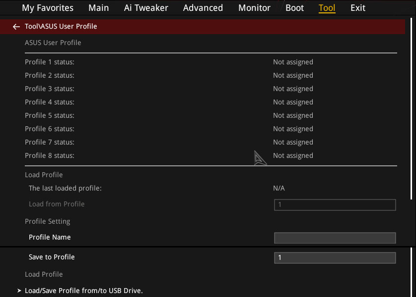The width and height of the screenshot is (416, 297).
Task: Open the Monitor tab
Action: click(x=254, y=8)
